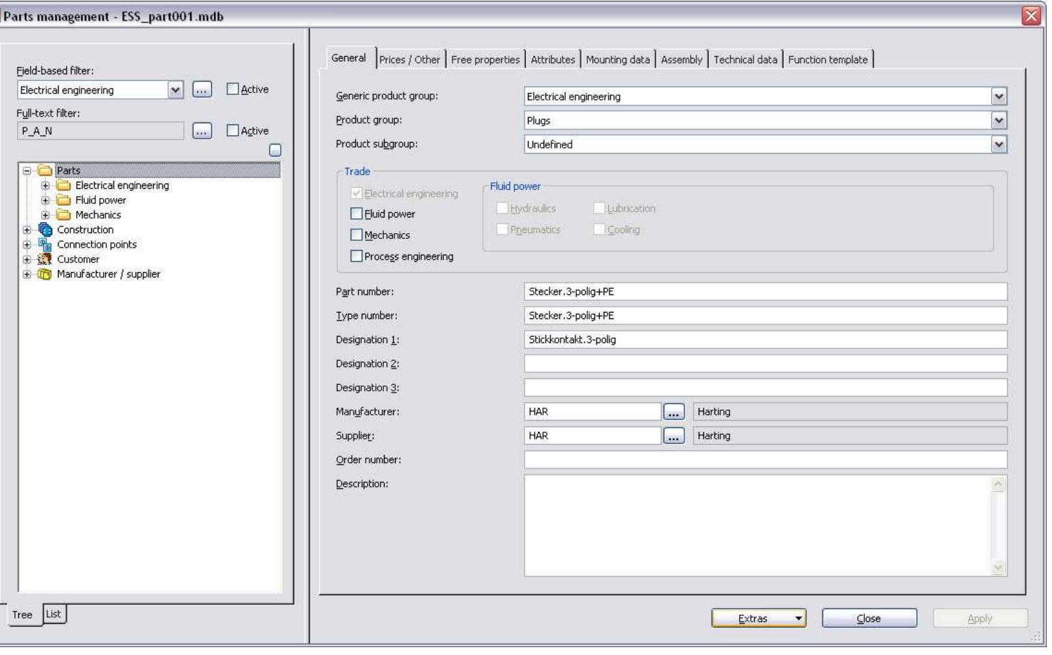Screen dimensions: 1052x655
Task: Open the Product subgroup dropdown
Action: tap(999, 143)
